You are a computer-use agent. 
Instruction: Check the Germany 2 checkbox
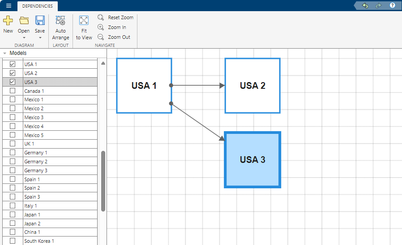(x=13, y=162)
